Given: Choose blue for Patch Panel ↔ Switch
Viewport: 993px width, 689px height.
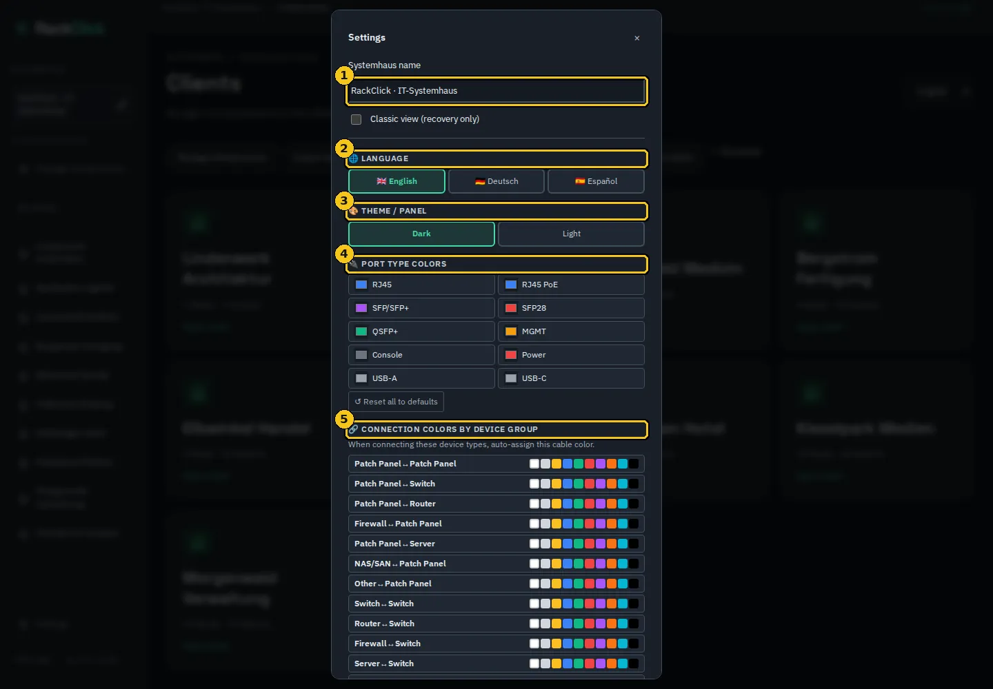Looking at the screenshot, I should point(568,484).
